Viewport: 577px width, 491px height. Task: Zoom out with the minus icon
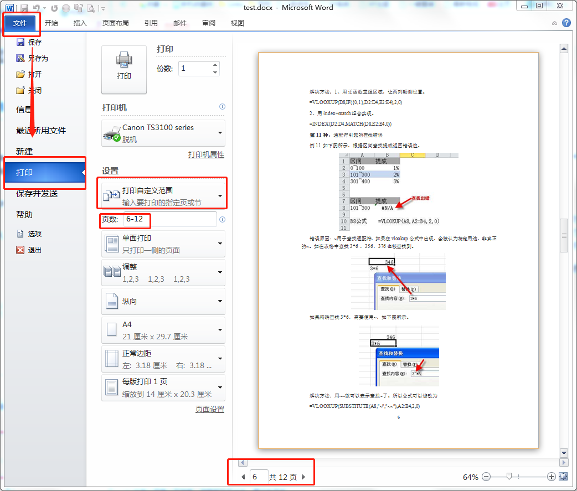pyautogui.click(x=486, y=477)
